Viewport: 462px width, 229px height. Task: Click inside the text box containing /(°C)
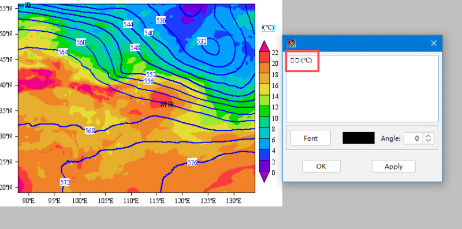coord(362,88)
